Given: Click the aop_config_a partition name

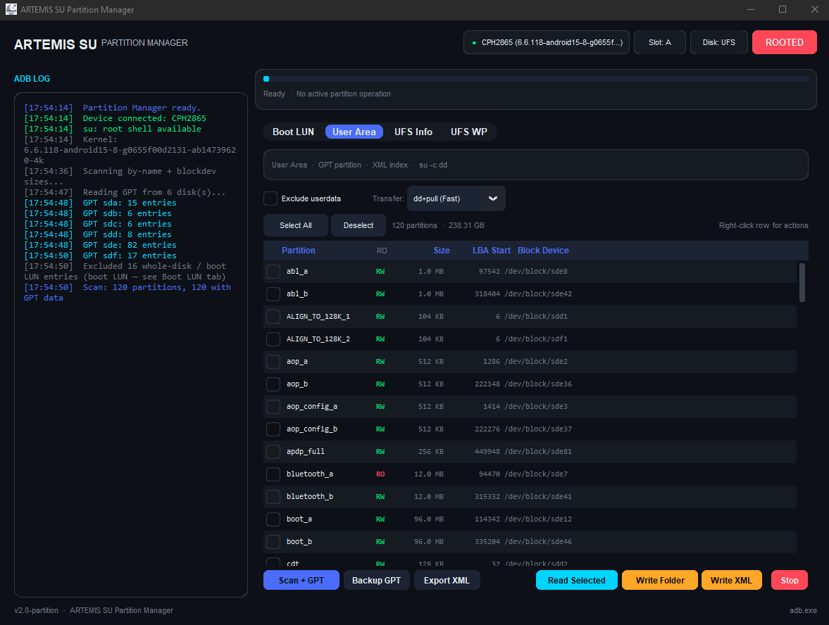Looking at the screenshot, I should [x=312, y=407].
